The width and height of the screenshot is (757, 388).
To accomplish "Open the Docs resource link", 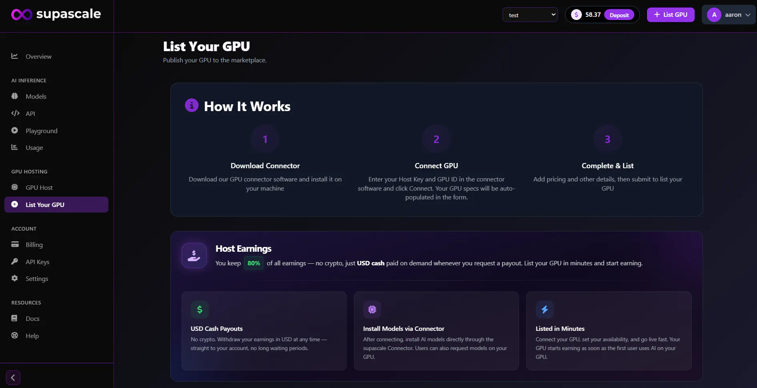I will (x=56, y=318).
